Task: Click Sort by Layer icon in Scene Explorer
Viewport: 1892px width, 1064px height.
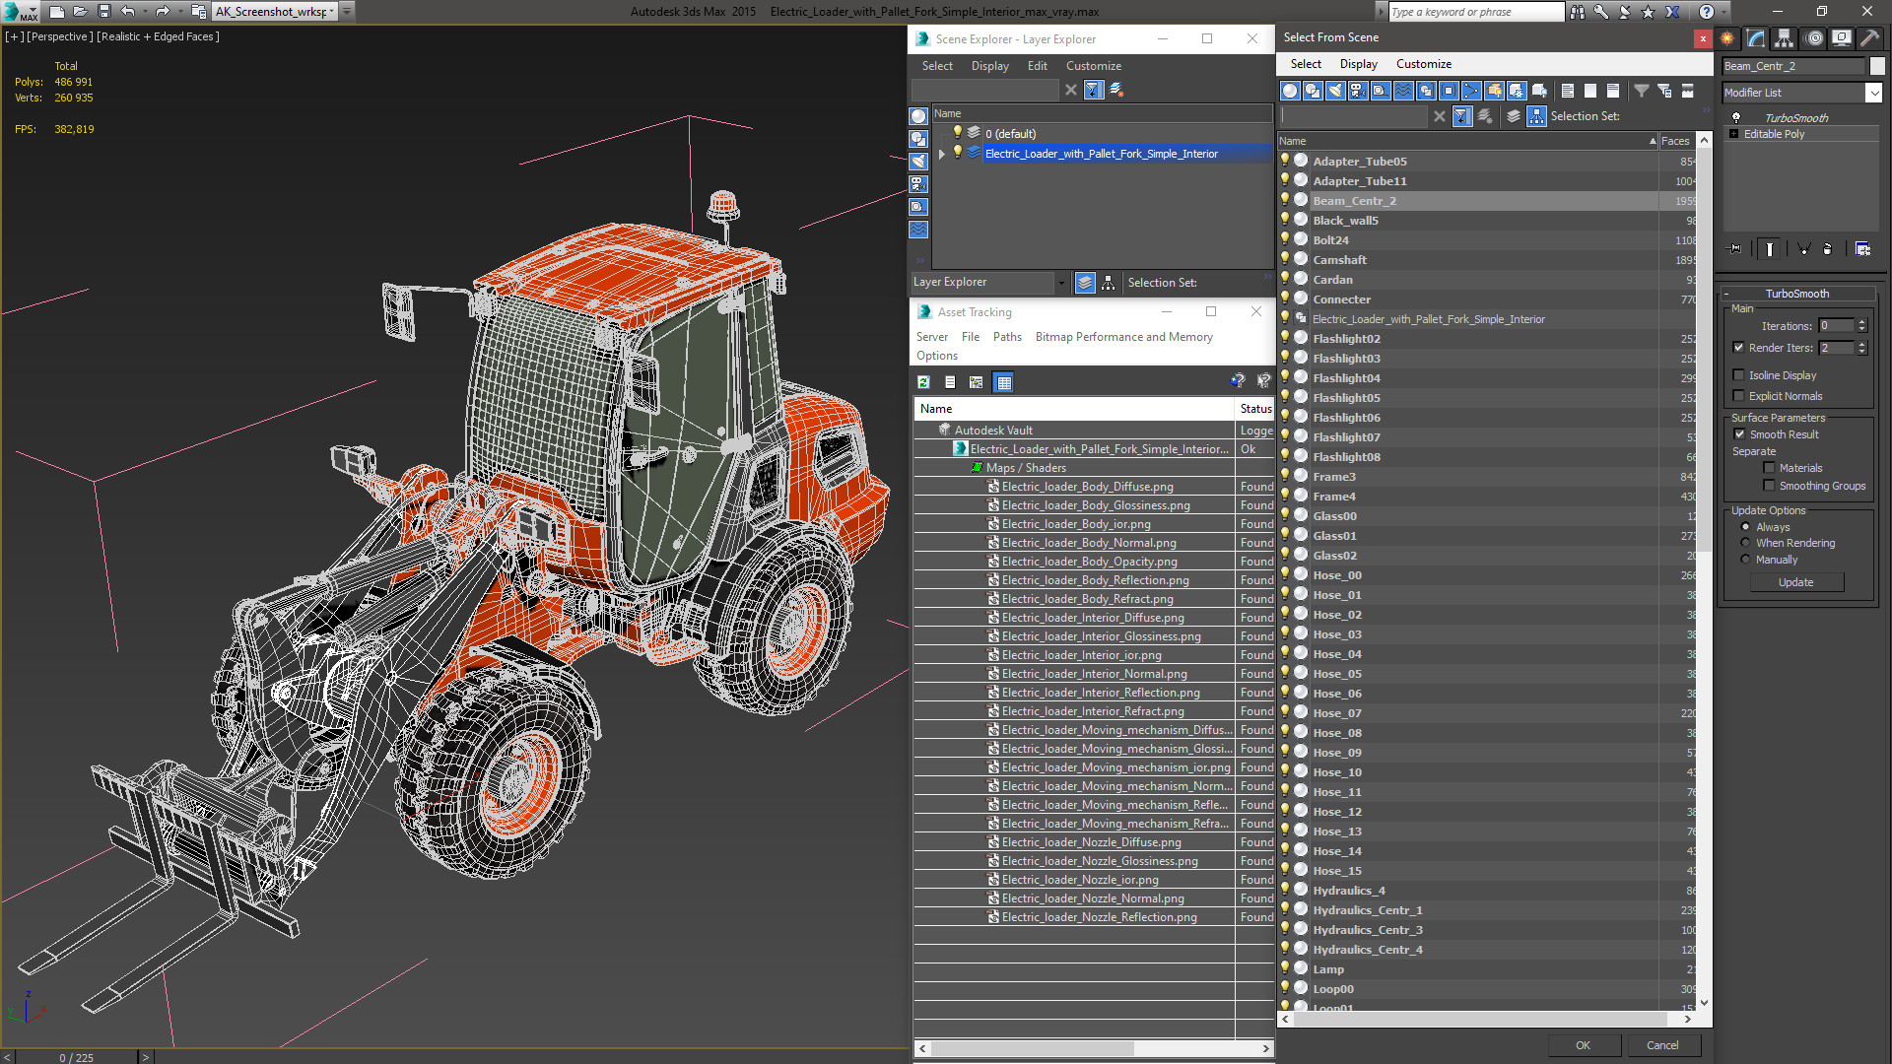Action: [1085, 283]
